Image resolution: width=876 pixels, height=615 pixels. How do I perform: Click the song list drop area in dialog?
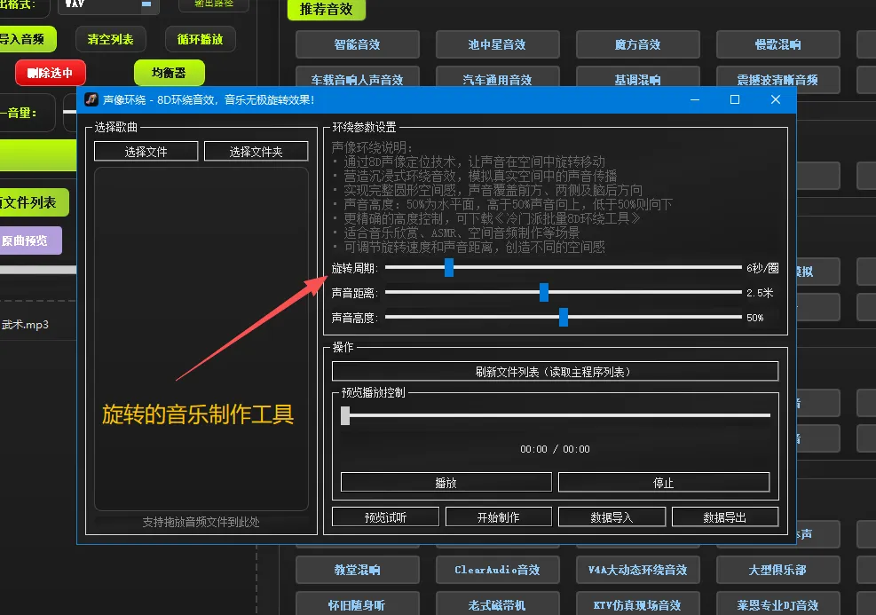pyautogui.click(x=201, y=338)
